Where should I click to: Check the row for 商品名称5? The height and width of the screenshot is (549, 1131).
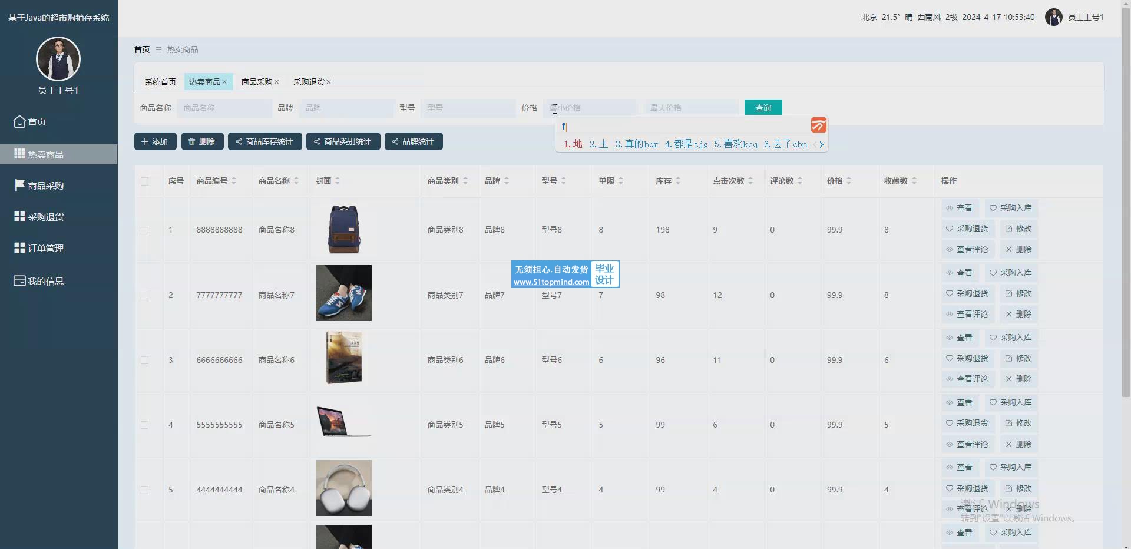pos(145,425)
